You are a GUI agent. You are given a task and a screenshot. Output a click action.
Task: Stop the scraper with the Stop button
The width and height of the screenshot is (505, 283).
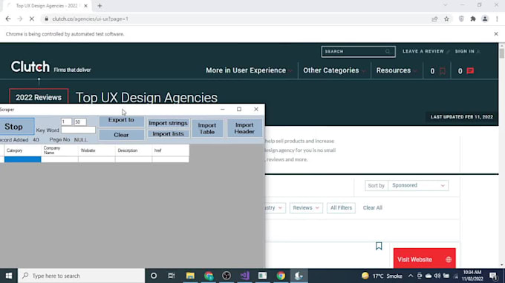(x=16, y=126)
